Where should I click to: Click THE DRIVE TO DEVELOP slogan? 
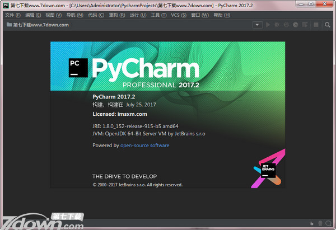(x=124, y=176)
